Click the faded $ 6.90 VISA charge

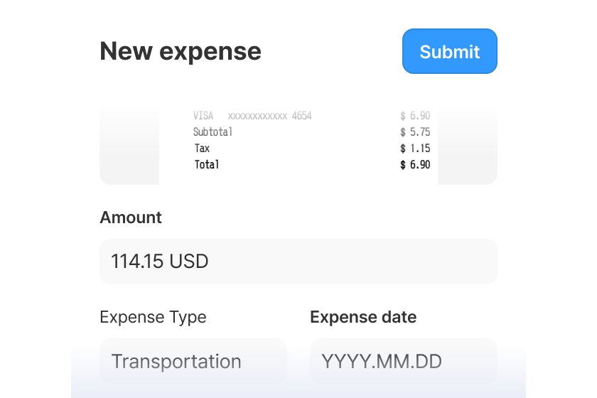pyautogui.click(x=415, y=115)
